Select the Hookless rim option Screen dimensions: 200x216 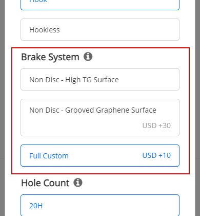(x=100, y=30)
